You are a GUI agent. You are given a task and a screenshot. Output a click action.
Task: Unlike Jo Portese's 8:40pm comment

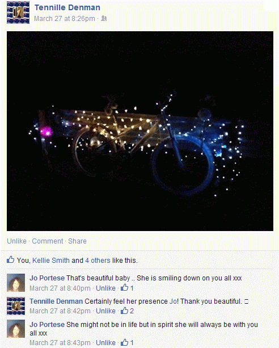(x=105, y=288)
